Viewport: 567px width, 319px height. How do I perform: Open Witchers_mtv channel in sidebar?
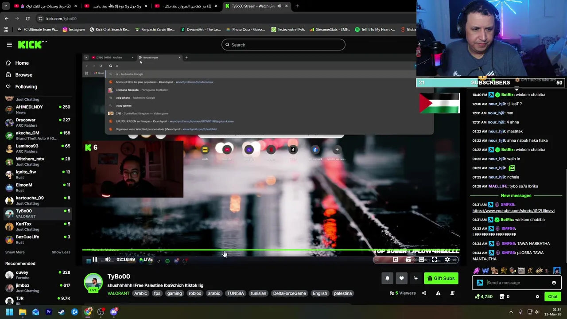point(38,161)
